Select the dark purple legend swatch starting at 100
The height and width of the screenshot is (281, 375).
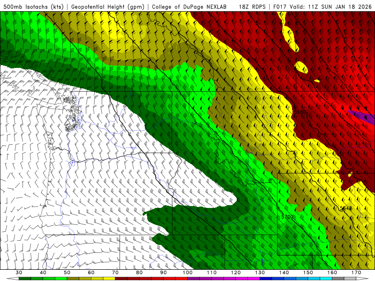[194, 279]
